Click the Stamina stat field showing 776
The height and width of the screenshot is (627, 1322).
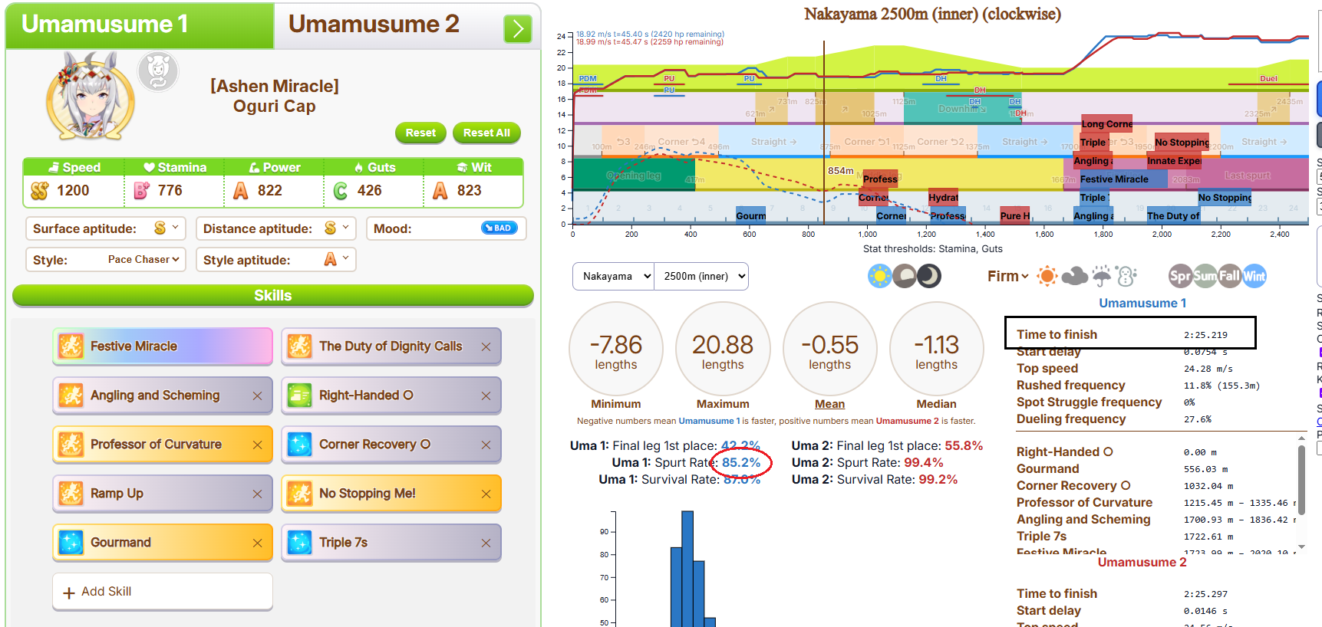tap(174, 191)
